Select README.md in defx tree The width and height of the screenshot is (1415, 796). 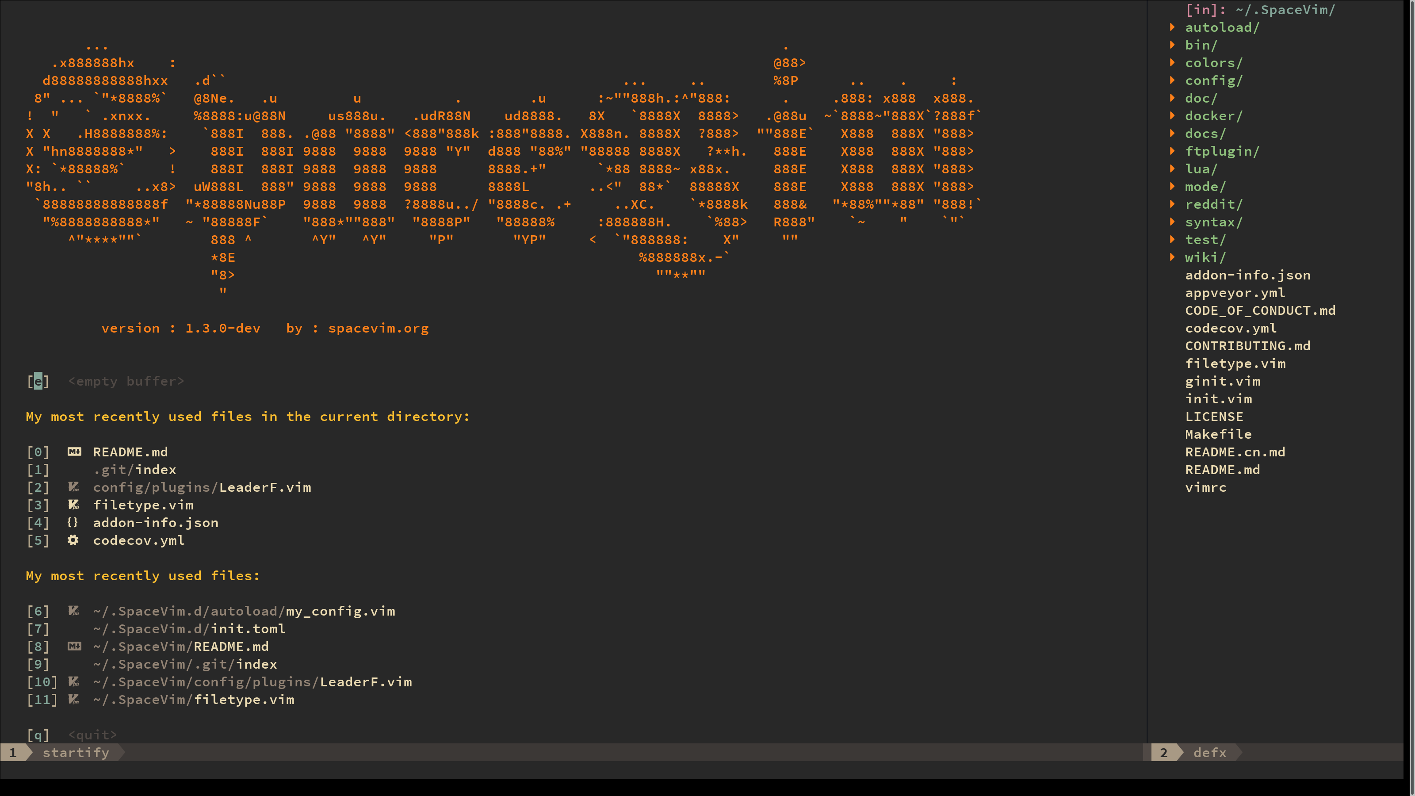pyautogui.click(x=1222, y=469)
